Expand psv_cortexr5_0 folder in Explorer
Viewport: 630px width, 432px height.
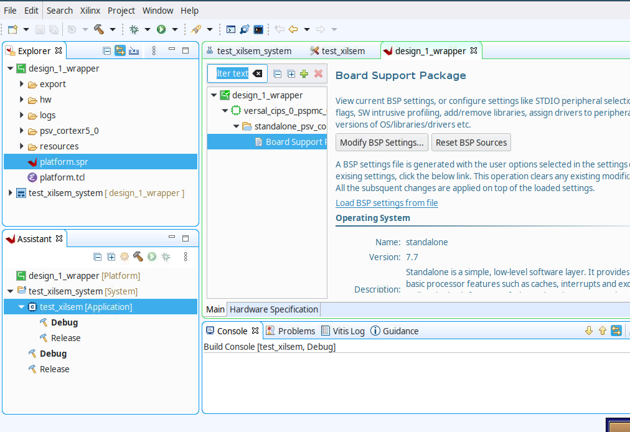pyautogui.click(x=22, y=131)
